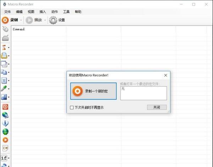Screen dimensions: 213x167
Task: Click the 录制一个新的宏 button
Action: [93, 91]
